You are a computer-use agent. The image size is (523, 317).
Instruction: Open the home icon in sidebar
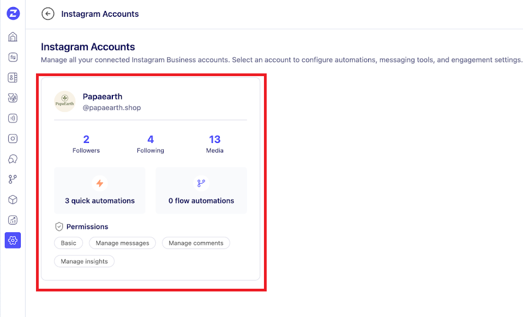(x=13, y=37)
